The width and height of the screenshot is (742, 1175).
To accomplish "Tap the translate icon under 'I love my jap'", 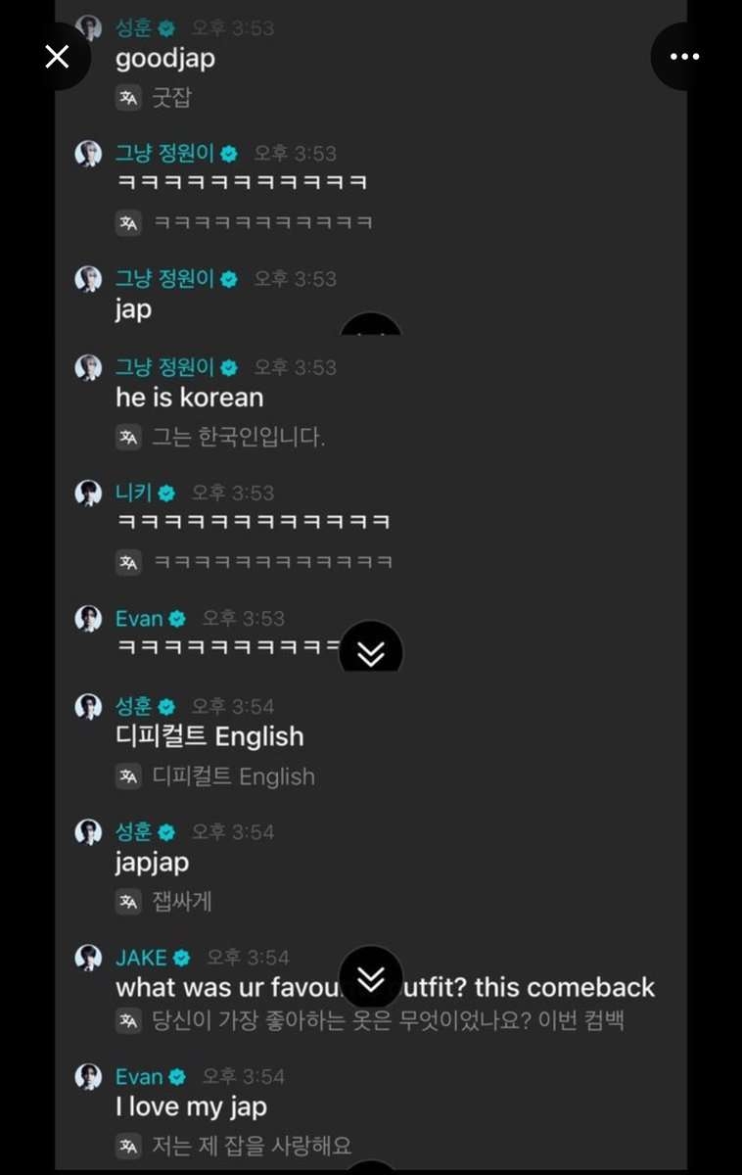I will click(128, 1144).
